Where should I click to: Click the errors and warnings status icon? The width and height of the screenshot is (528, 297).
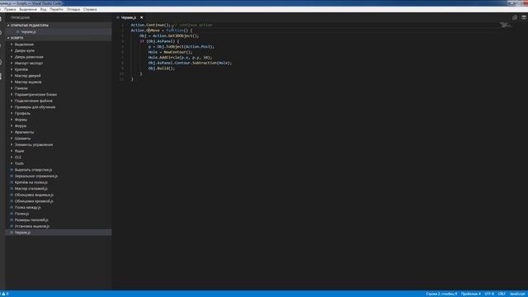[4, 294]
